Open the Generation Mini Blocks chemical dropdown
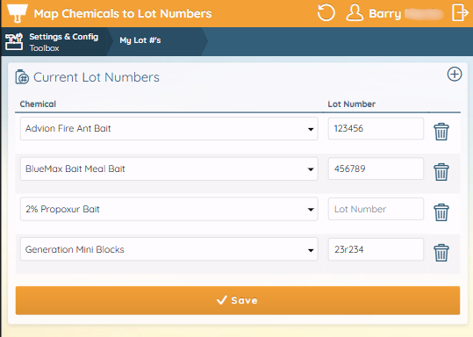The image size is (473, 337). pos(168,249)
